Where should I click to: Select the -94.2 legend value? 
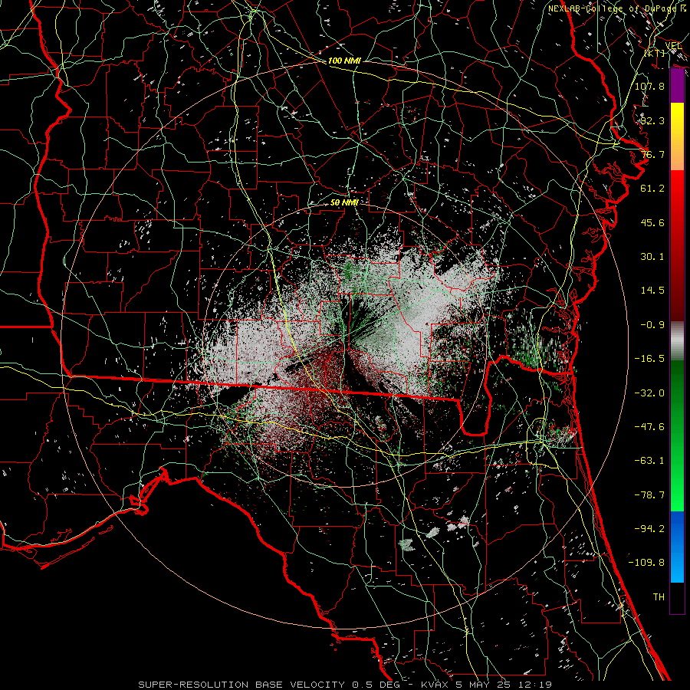649,529
